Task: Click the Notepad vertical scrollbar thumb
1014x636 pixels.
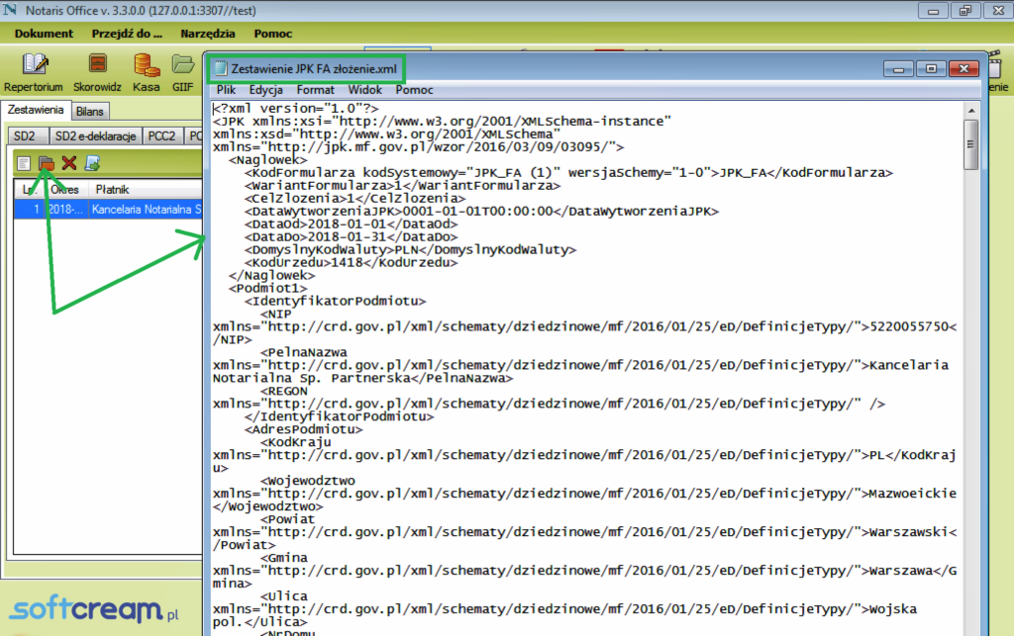Action: pos(971,144)
